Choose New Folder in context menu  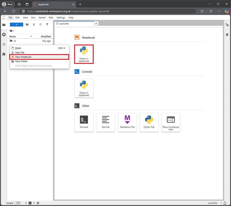[x=21, y=61]
